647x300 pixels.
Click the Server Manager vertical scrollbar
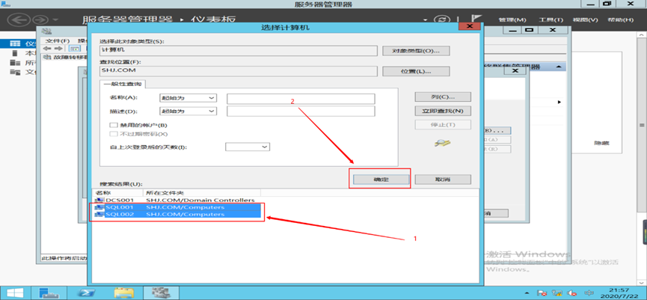(642, 125)
